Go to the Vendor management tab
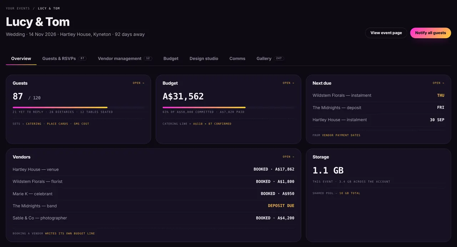Screen dimensions: 457x247 point(125,58)
